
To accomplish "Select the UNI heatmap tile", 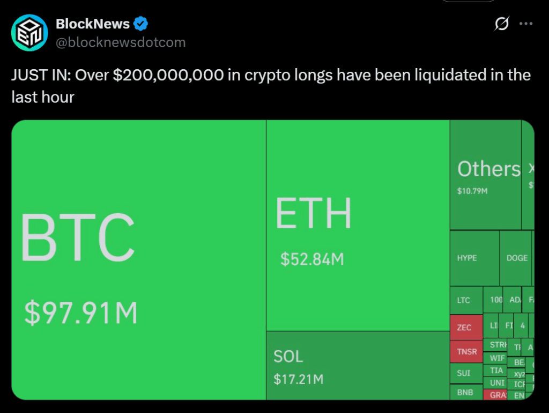I will pos(496,383).
